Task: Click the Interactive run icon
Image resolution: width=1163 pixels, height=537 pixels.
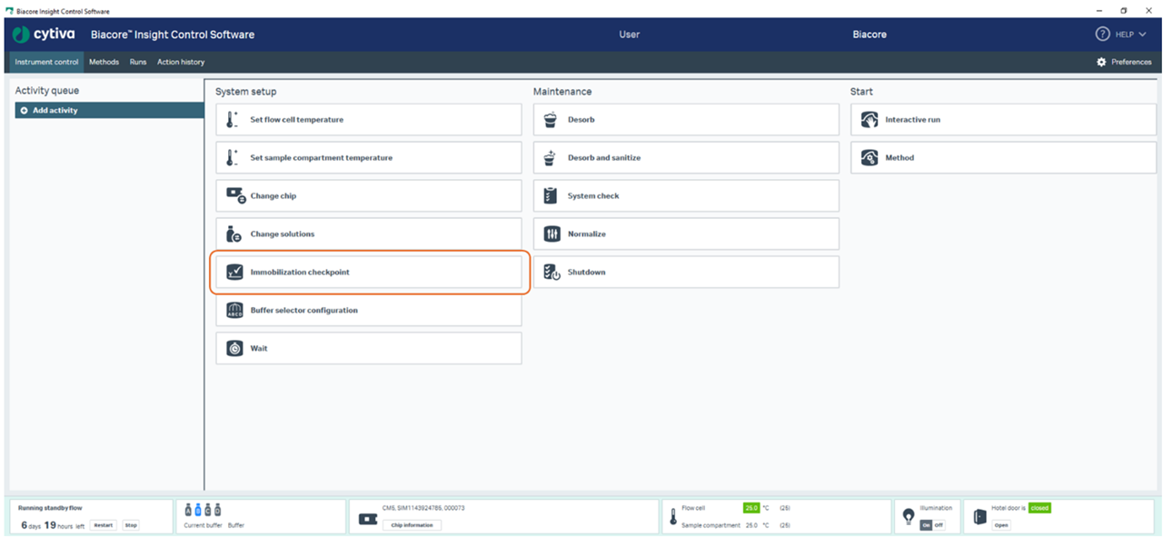Action: [870, 119]
